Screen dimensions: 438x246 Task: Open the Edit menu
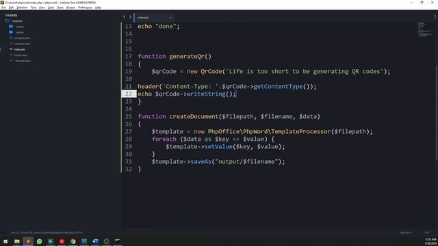(x=11, y=8)
